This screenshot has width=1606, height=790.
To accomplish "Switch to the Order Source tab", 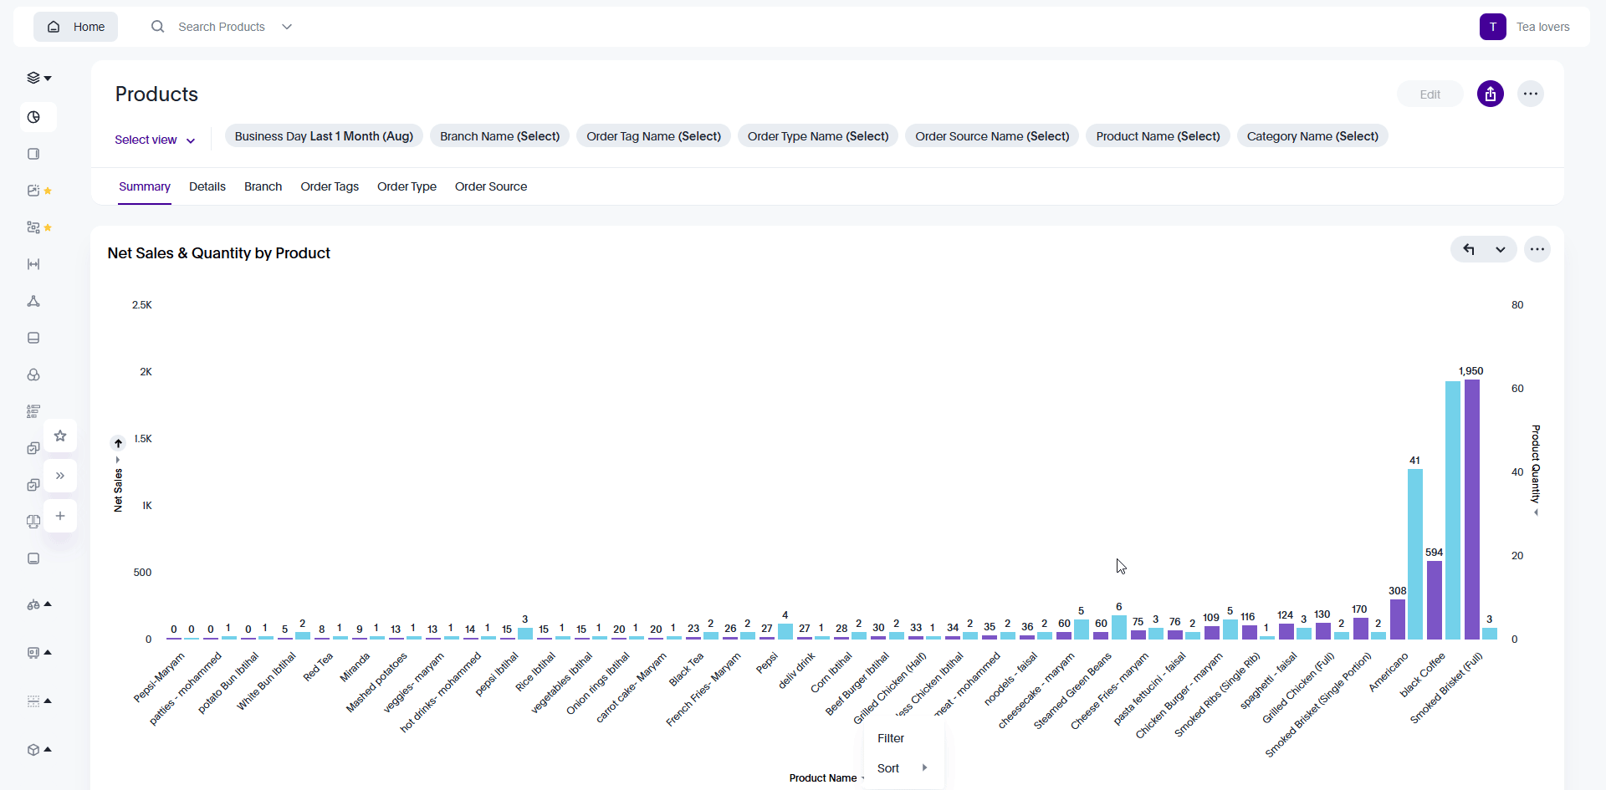I will (490, 186).
